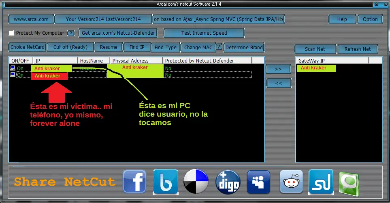
Task: Enable Protect My Computer checkbox
Action: (11, 33)
